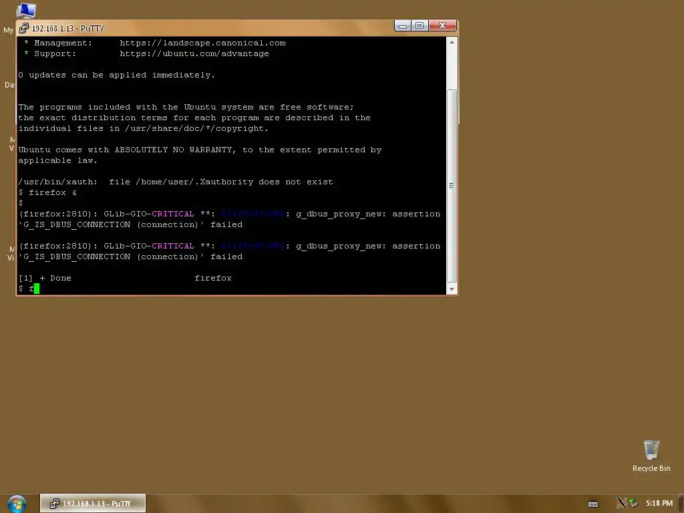Open the Recycle Bin desktop icon
This screenshot has height=513, width=684.
click(x=651, y=456)
